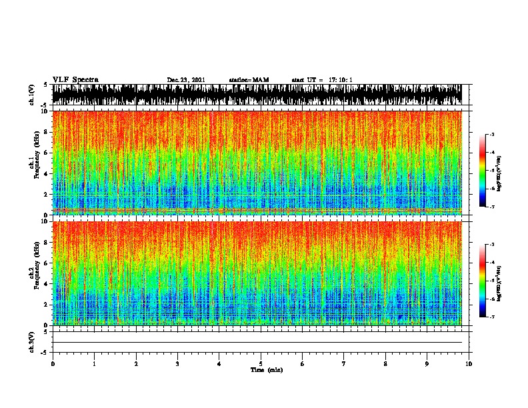Click the VLF Spectra title
Screen dimensions: 528x408
[75, 80]
